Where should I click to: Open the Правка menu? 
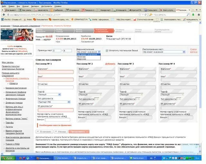(x=12, y=6)
